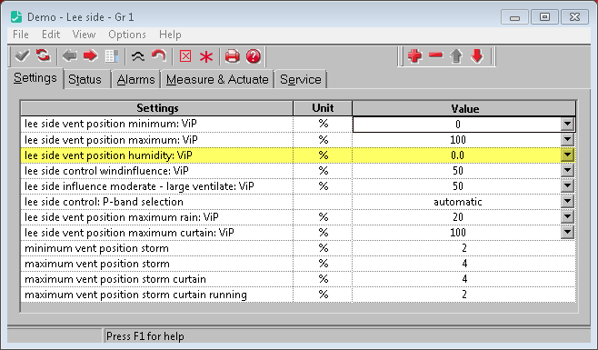Select 'lee side vent position humidity: ViP' row
Screen dimensions: 598x350
tap(298, 155)
